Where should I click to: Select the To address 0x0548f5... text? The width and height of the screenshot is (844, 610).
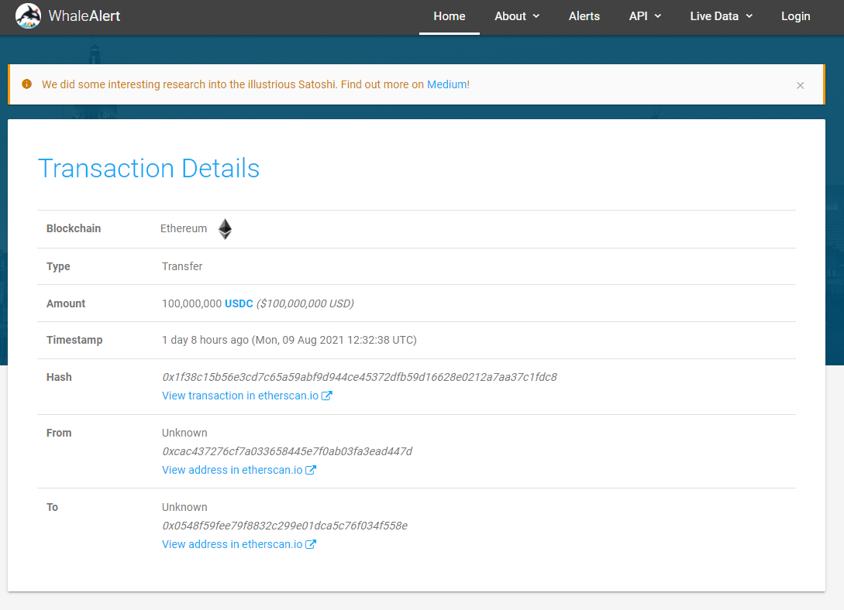(284, 526)
